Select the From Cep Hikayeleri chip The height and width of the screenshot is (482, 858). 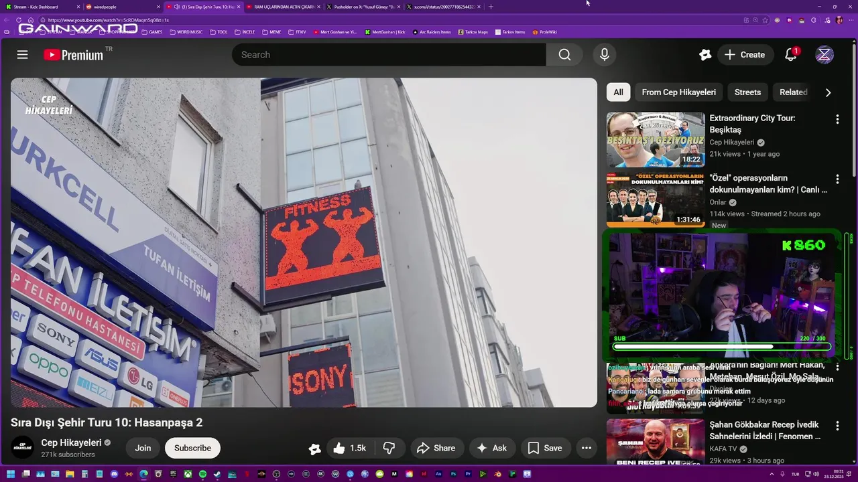coord(678,92)
